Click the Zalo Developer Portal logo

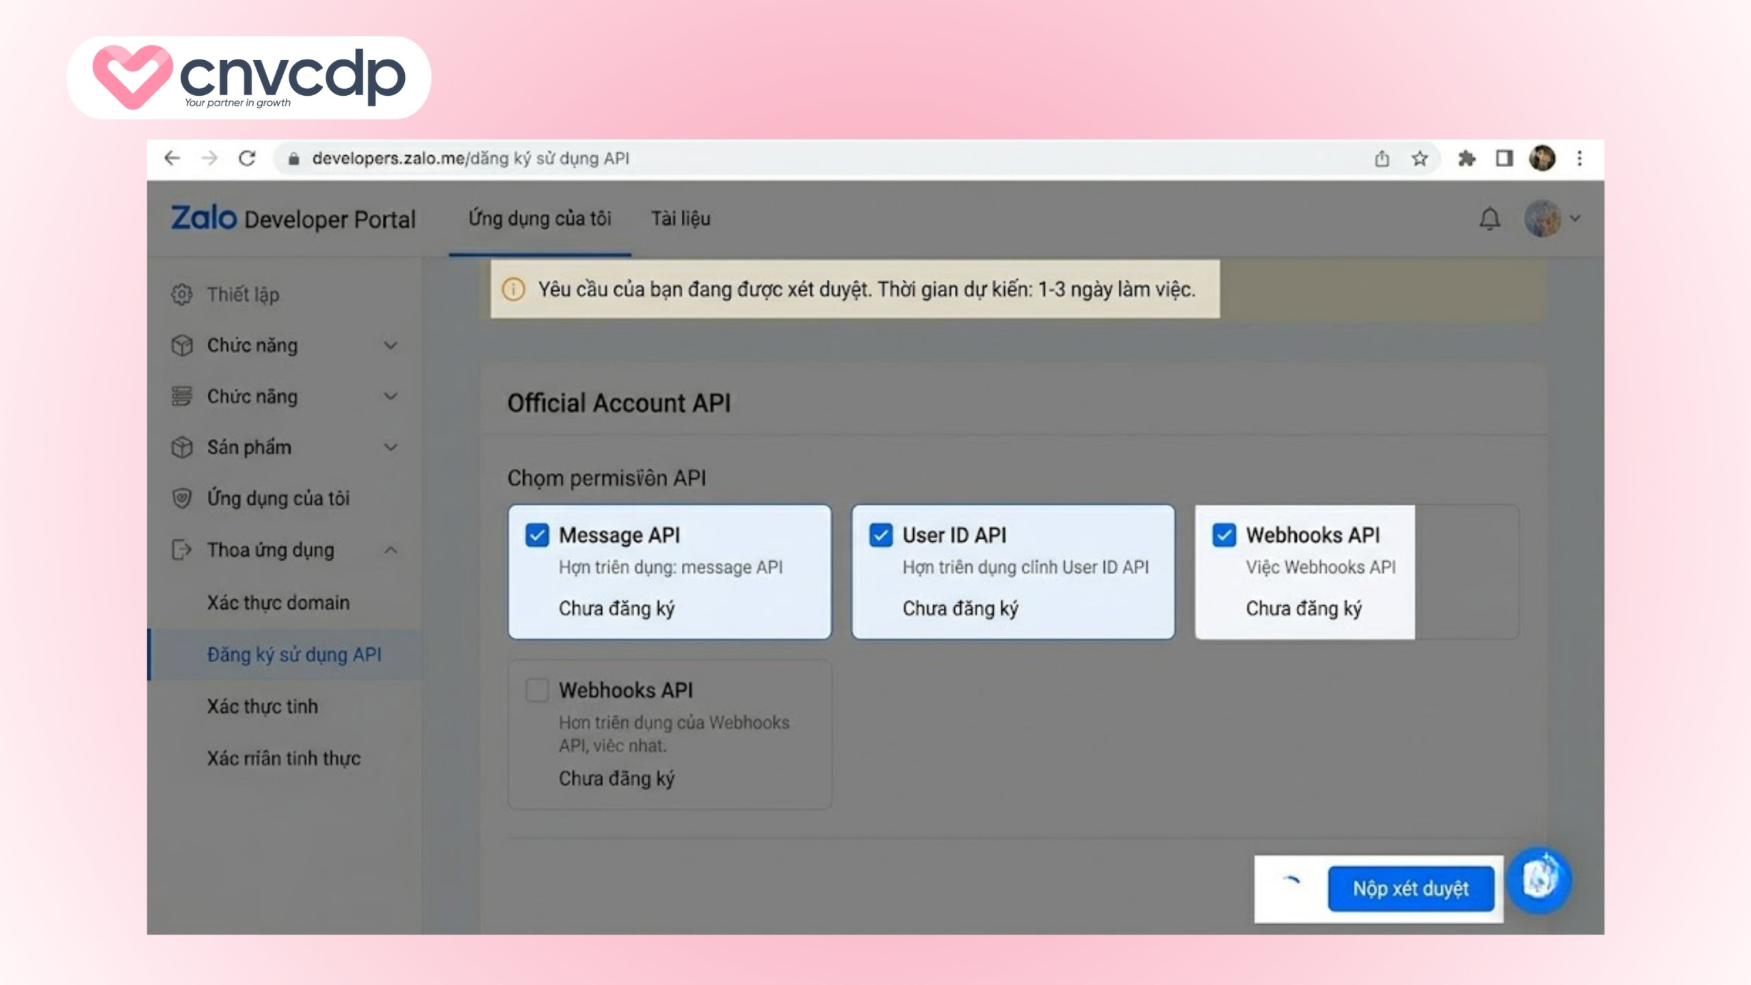click(x=205, y=219)
